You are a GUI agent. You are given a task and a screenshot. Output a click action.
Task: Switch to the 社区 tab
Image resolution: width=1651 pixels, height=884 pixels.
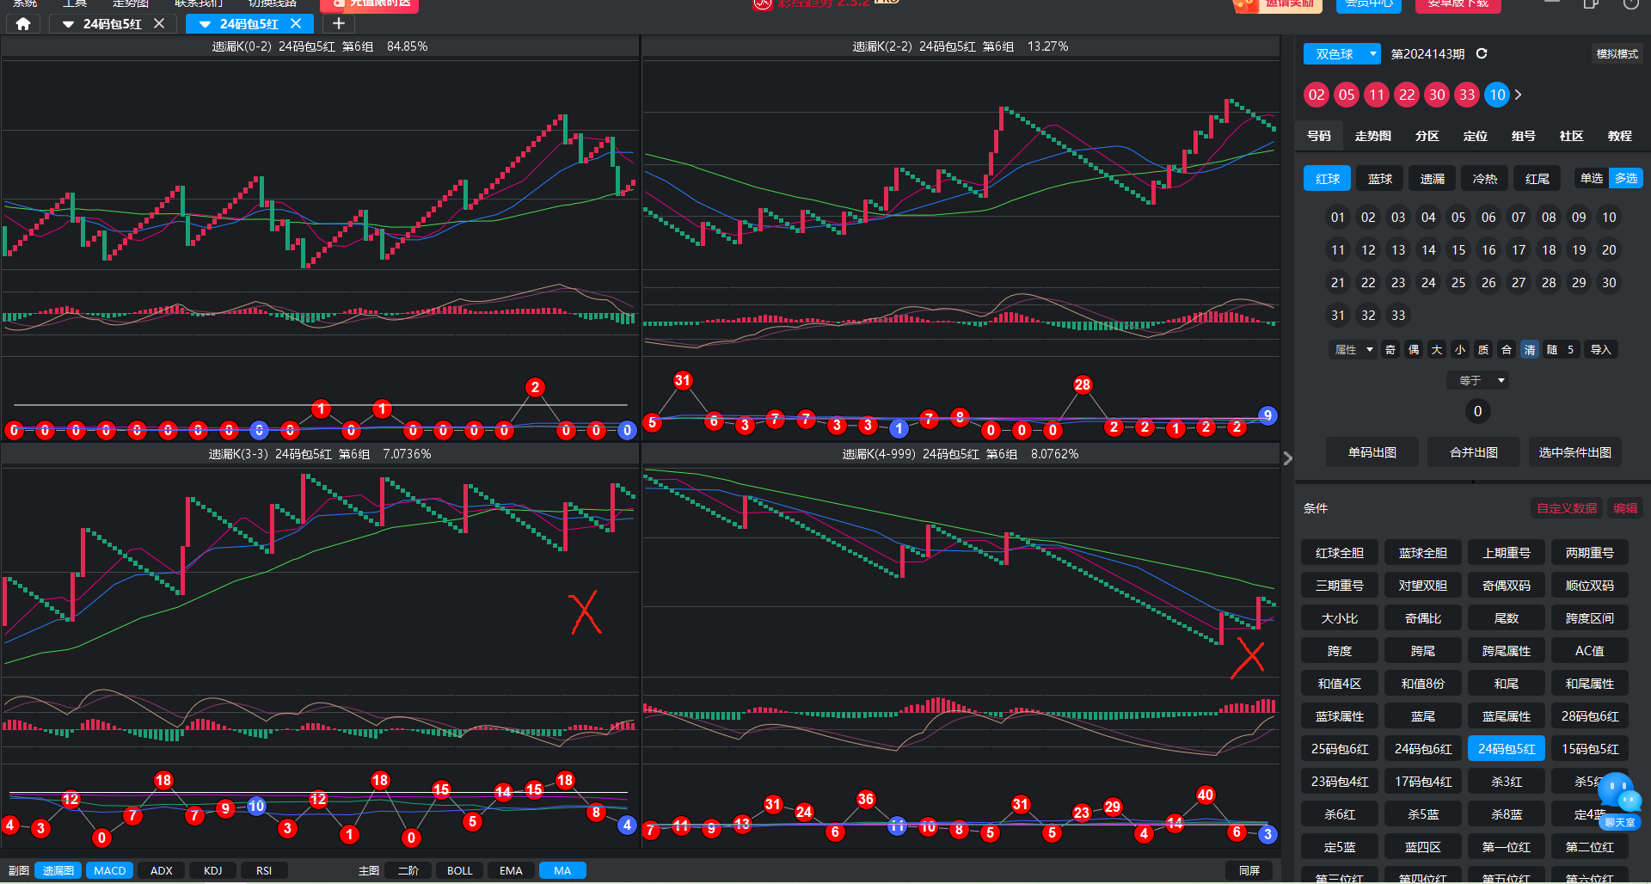[1572, 136]
